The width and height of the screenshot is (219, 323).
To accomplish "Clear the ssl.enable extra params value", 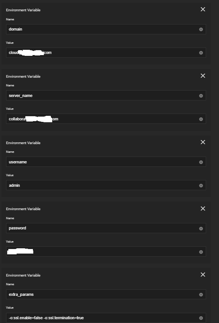I will 201,318.
